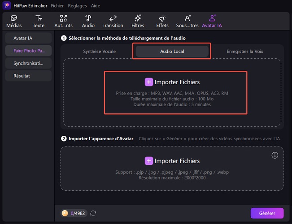
Task: Open the Médias panel
Action: 13,21
